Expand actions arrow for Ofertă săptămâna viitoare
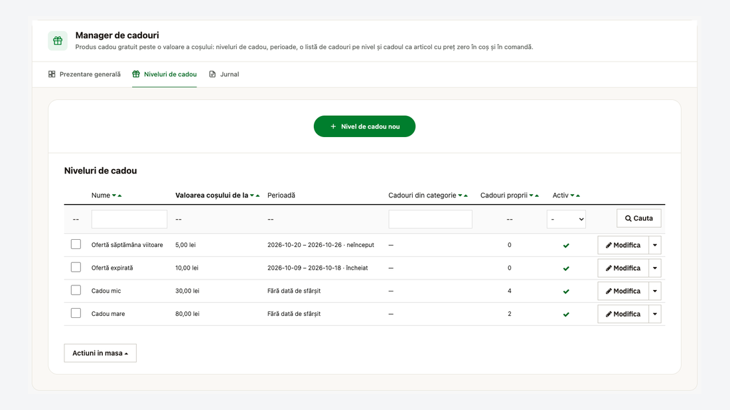 pos(655,245)
